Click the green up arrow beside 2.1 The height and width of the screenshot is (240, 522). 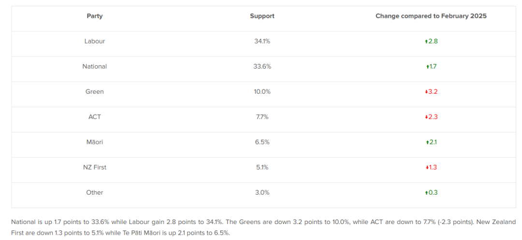pyautogui.click(x=427, y=142)
